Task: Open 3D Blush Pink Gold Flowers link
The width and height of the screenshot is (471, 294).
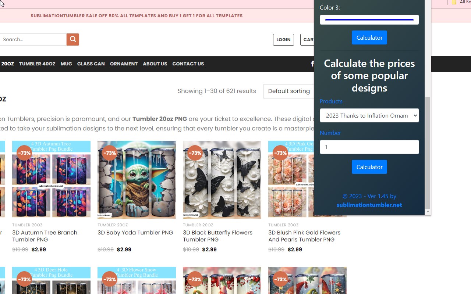Action: 304,236
